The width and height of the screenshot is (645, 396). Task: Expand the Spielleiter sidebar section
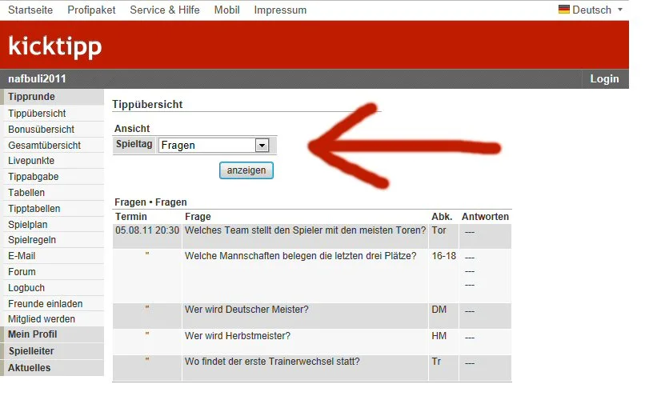coord(32,351)
